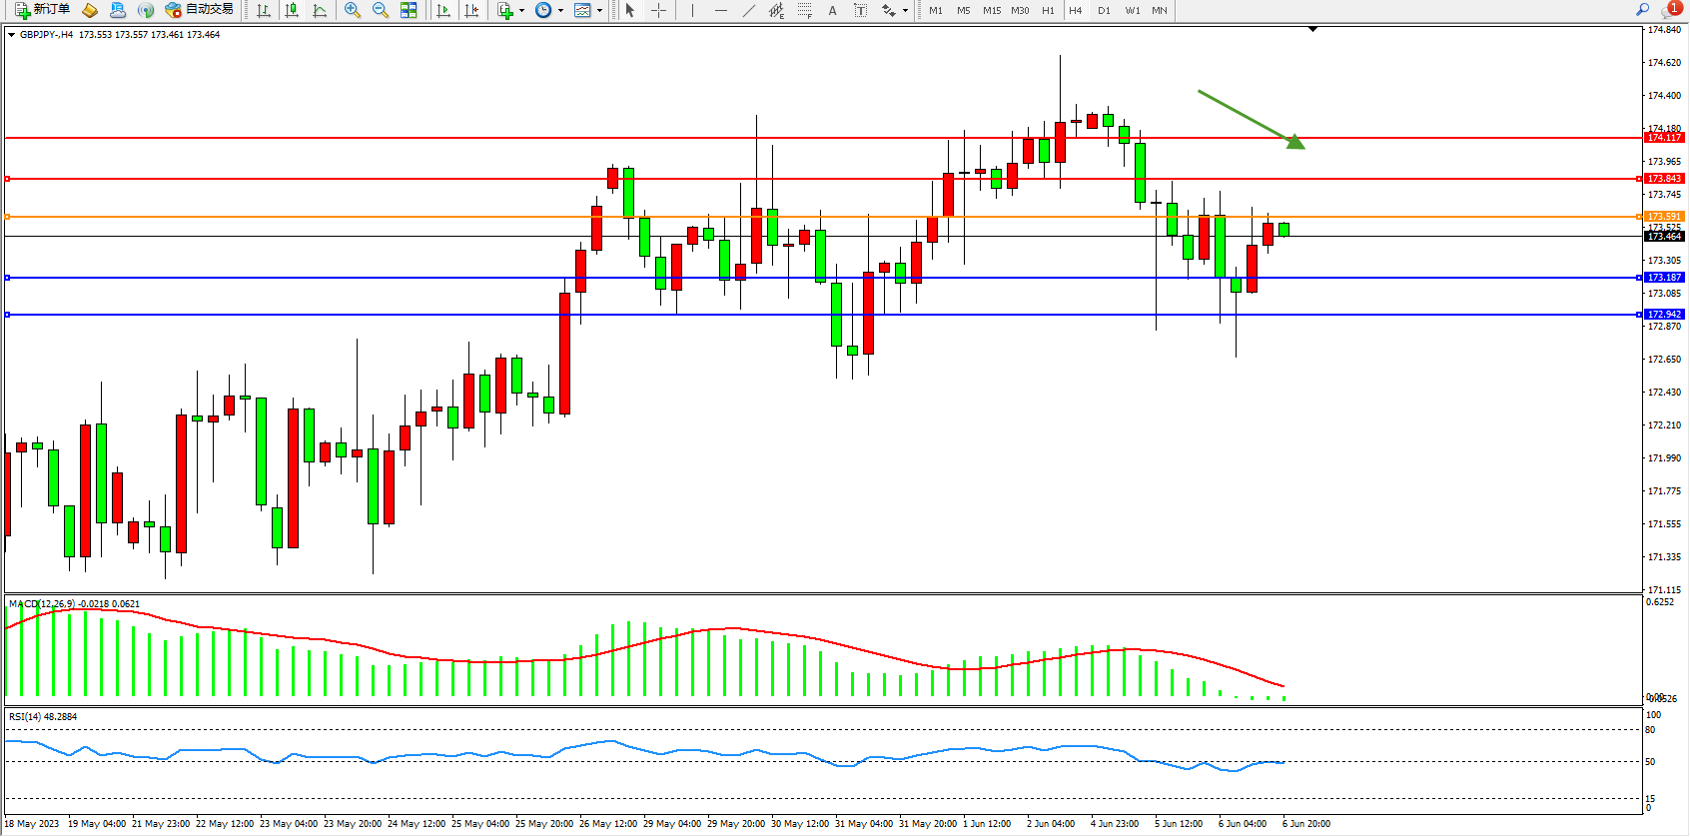Zoom in on the chart

[352, 10]
